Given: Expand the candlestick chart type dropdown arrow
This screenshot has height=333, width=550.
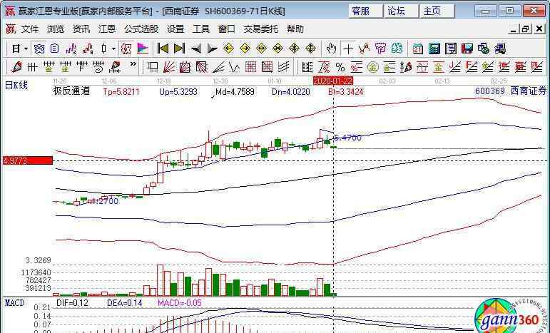Looking at the screenshot, I should 113,48.
